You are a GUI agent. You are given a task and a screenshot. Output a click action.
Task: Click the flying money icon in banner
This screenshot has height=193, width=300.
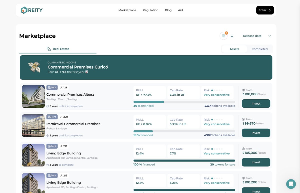[x=34, y=67]
